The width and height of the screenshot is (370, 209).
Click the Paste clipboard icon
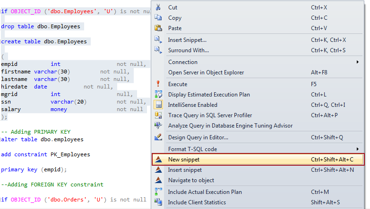pyautogui.click(x=158, y=28)
